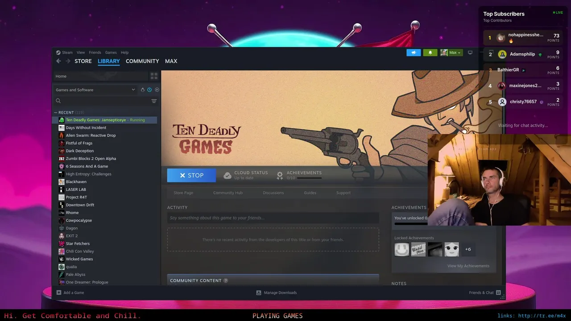Click the Dark Deception game icon
This screenshot has height=321, width=571.
[x=62, y=151]
